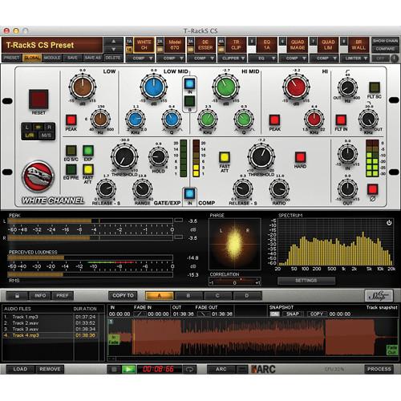Switch to the PRESET tab
The width and height of the screenshot is (401, 401).
click(x=12, y=58)
